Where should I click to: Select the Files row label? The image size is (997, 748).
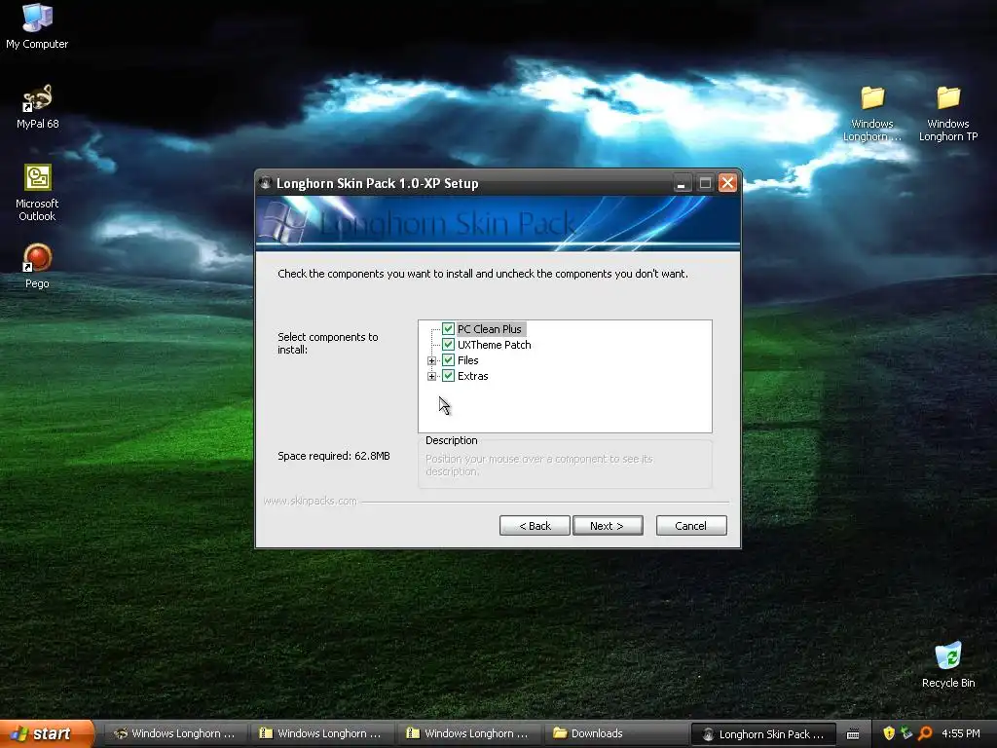tap(468, 360)
